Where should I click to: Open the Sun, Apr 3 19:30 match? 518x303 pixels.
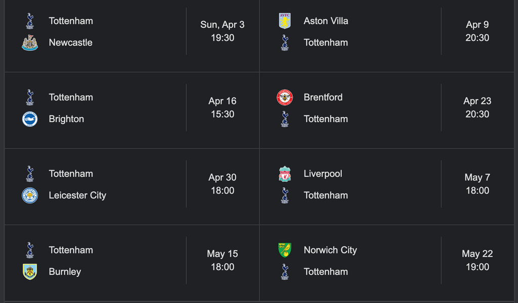point(222,31)
